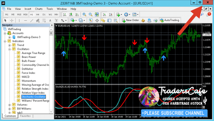Draw a horizontal line
Screen dimensions: 214x121
click(25, 21)
